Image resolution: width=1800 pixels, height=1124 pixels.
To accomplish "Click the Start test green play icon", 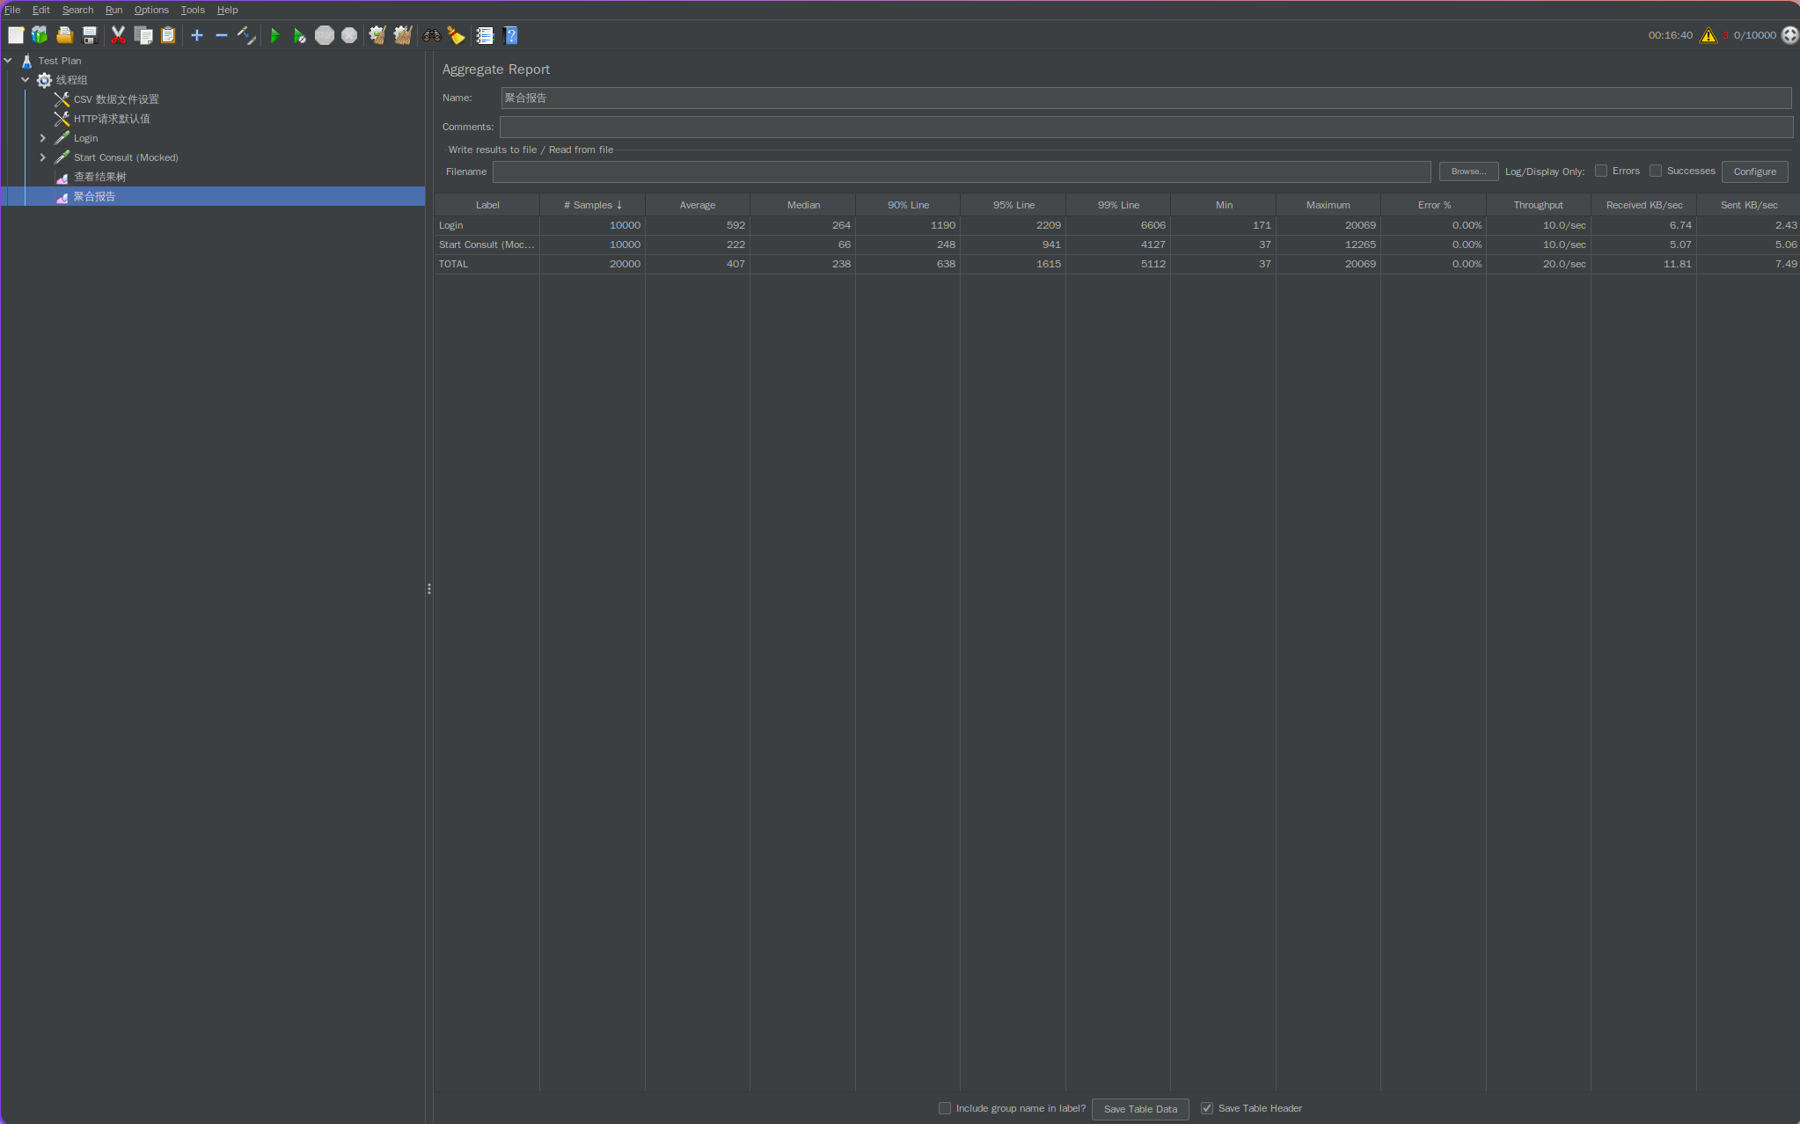I will [274, 36].
